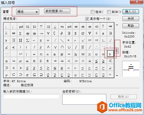The width and height of the screenshot is (144, 115).
Task: Click the 关闭 button
Action: (131, 18)
